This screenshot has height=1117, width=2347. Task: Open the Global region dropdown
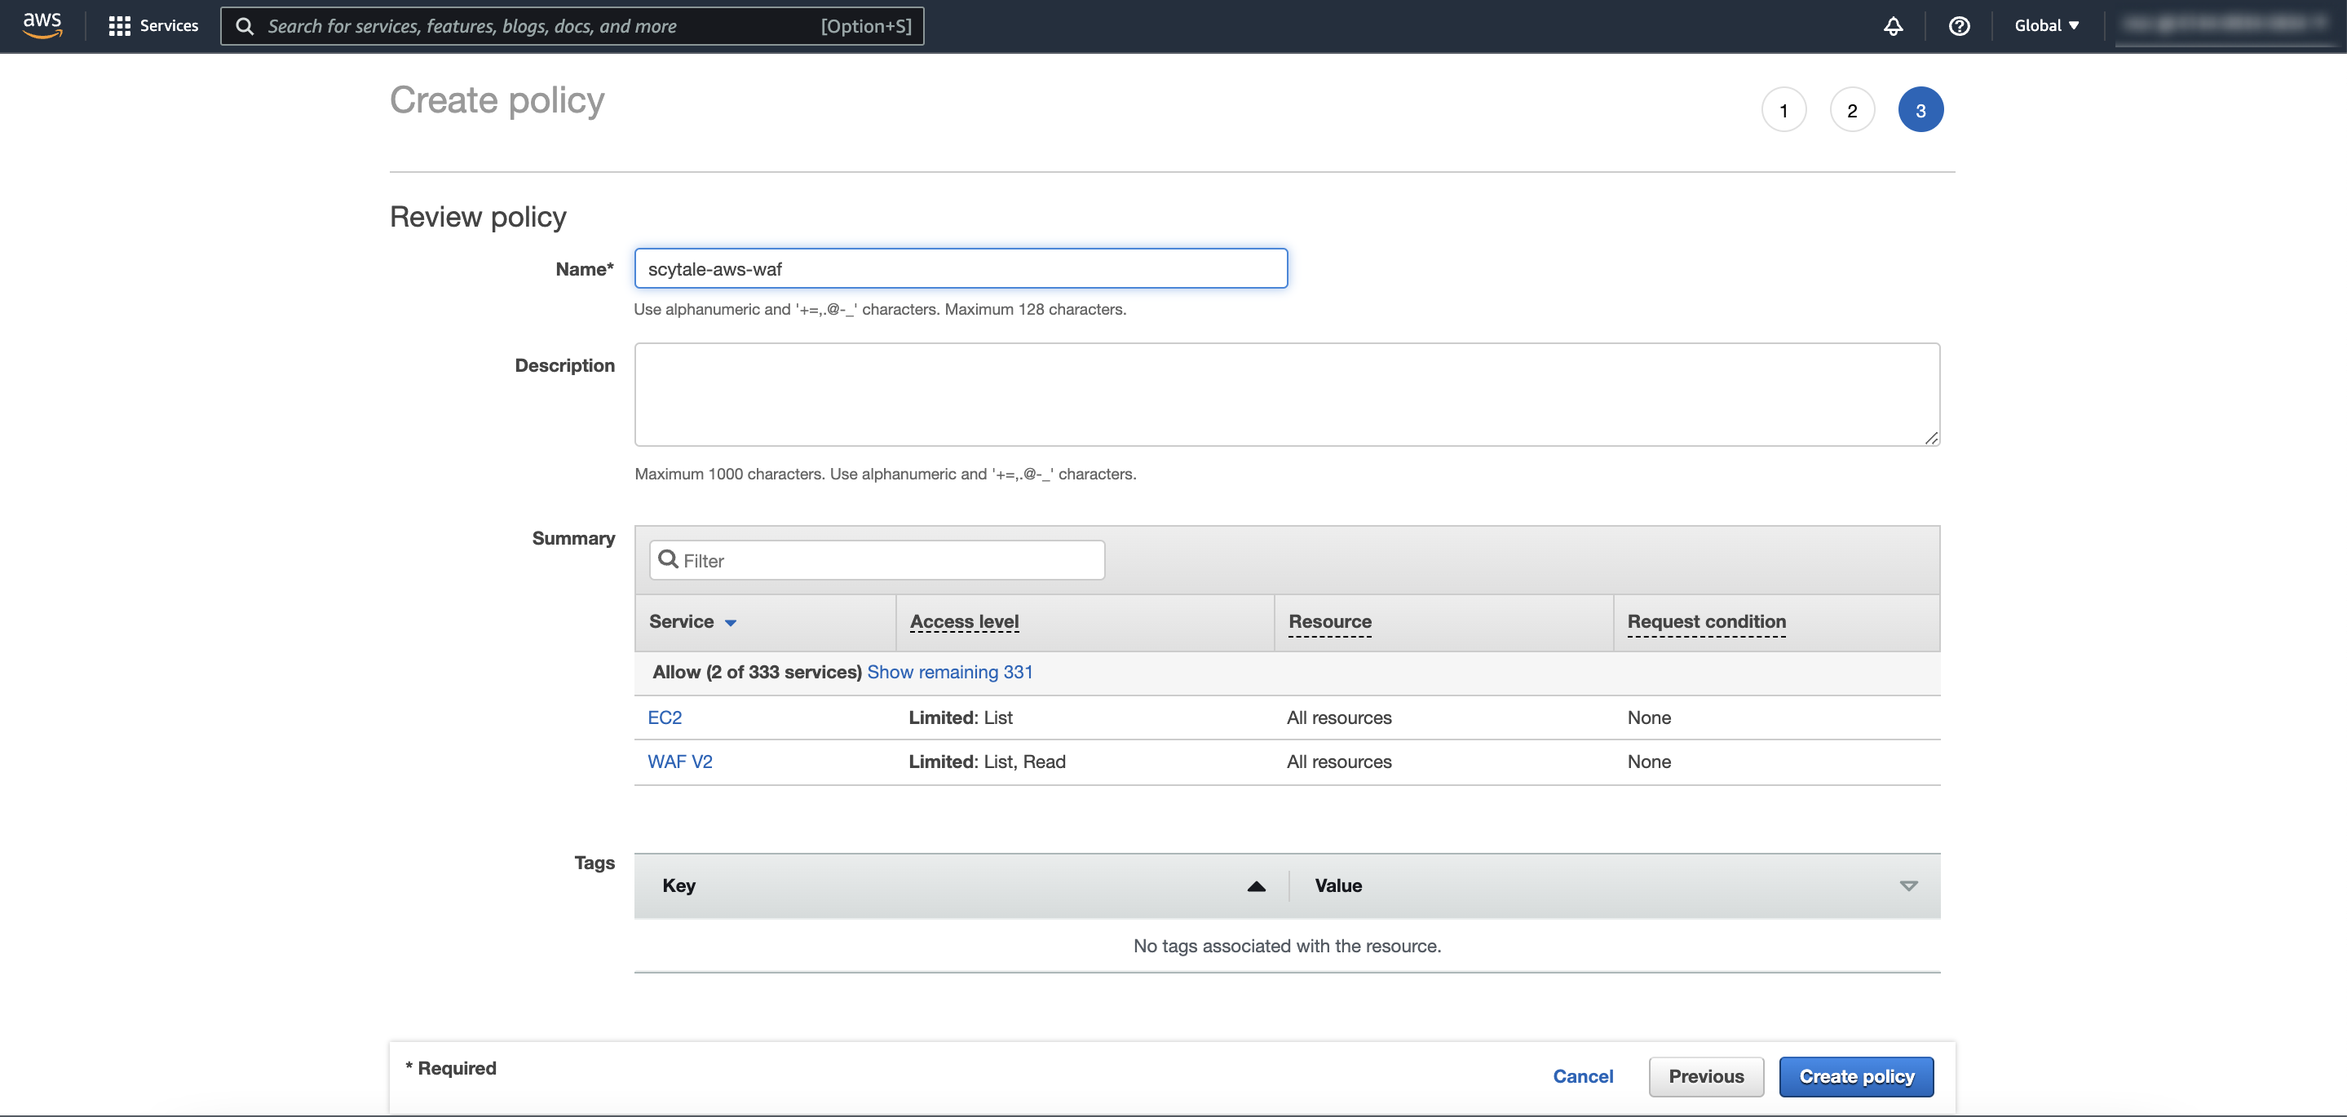tap(2046, 25)
